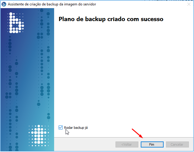Uncheck the "Rodar backup já" checkbox
This screenshot has width=194, height=152.
[60, 128]
